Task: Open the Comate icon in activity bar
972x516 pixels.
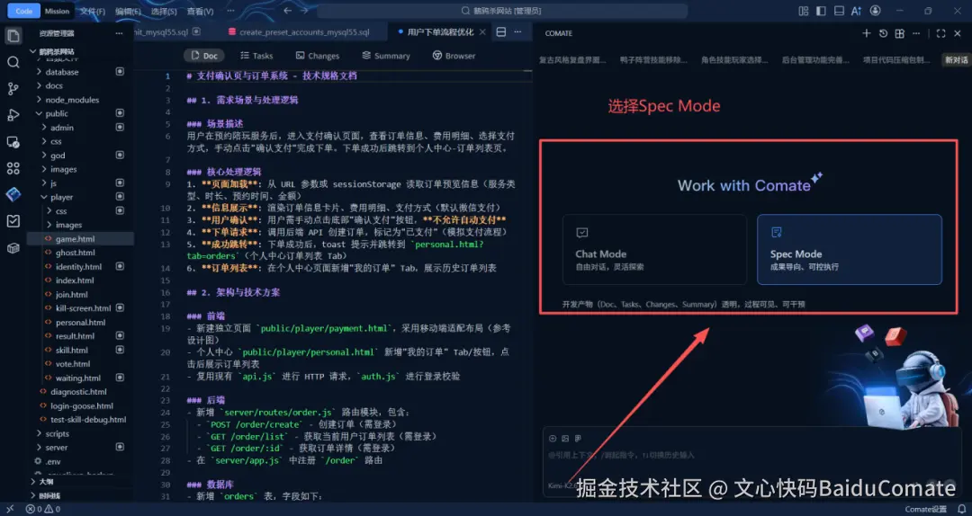Action: click(x=13, y=195)
